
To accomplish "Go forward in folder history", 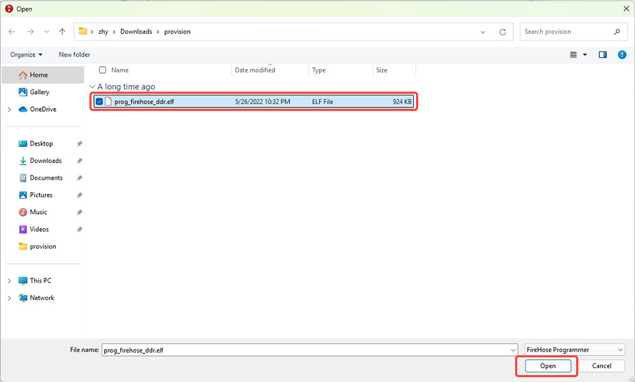I will click(30, 32).
